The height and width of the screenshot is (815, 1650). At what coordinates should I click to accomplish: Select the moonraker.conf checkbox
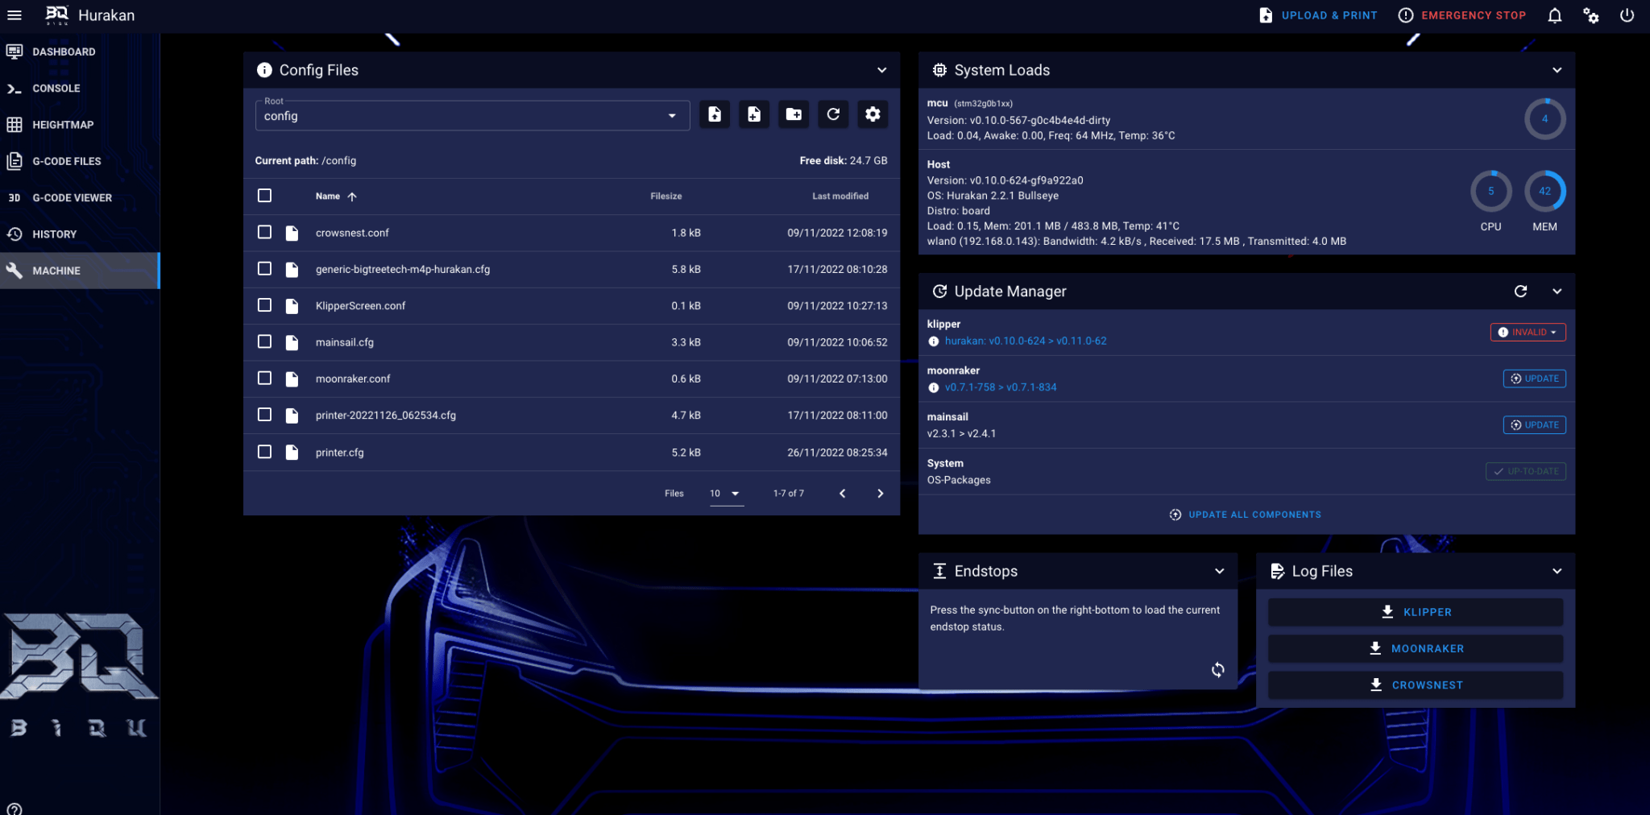point(264,379)
